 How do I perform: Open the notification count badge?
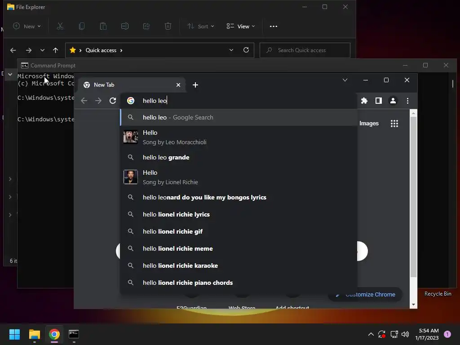click(x=447, y=334)
